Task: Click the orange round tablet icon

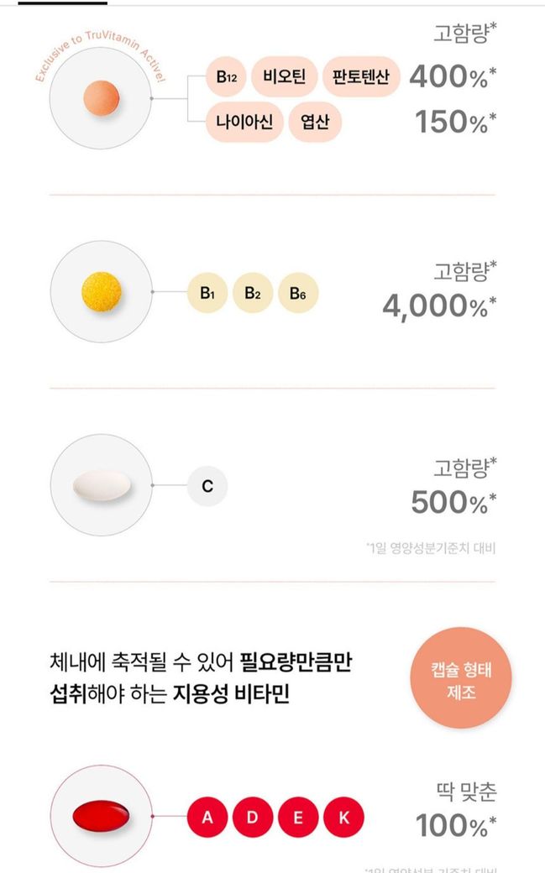Action: (x=102, y=98)
